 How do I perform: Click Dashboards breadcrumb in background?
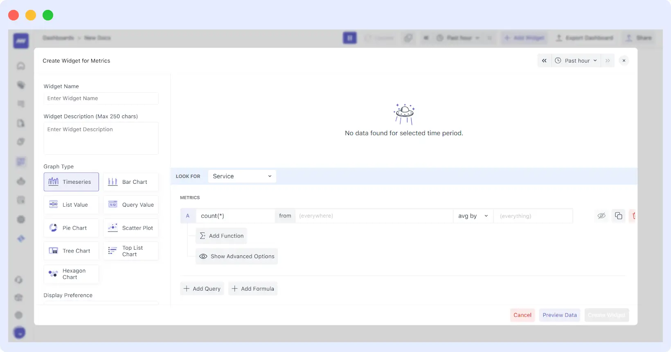[x=59, y=38]
